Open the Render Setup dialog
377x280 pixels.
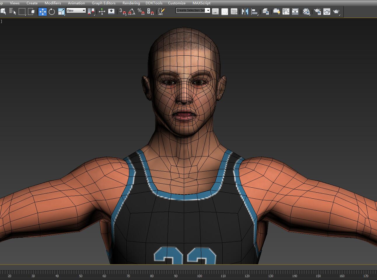tap(317, 12)
